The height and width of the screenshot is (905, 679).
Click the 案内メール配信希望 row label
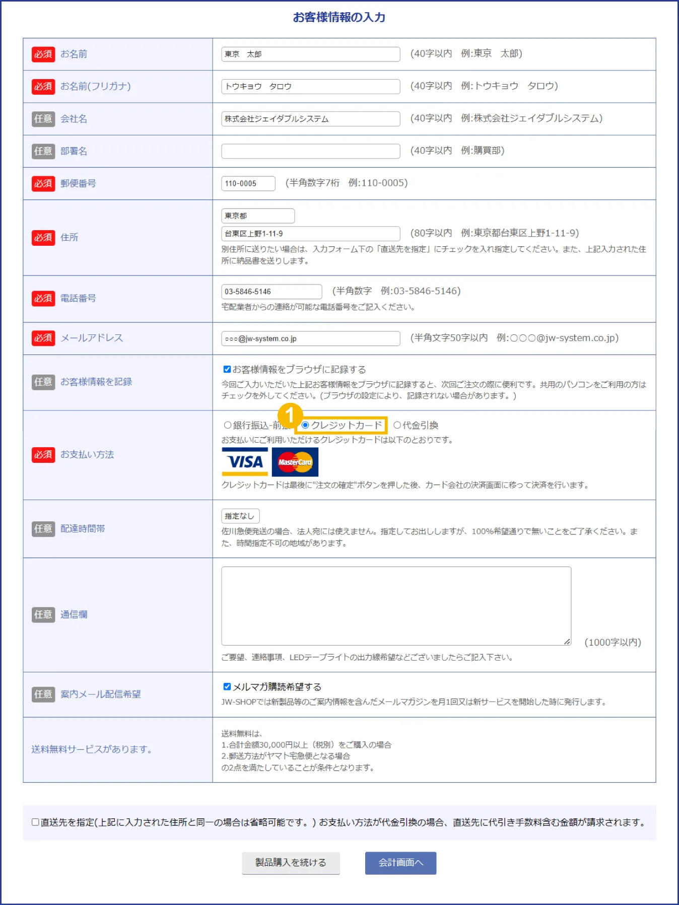(101, 694)
